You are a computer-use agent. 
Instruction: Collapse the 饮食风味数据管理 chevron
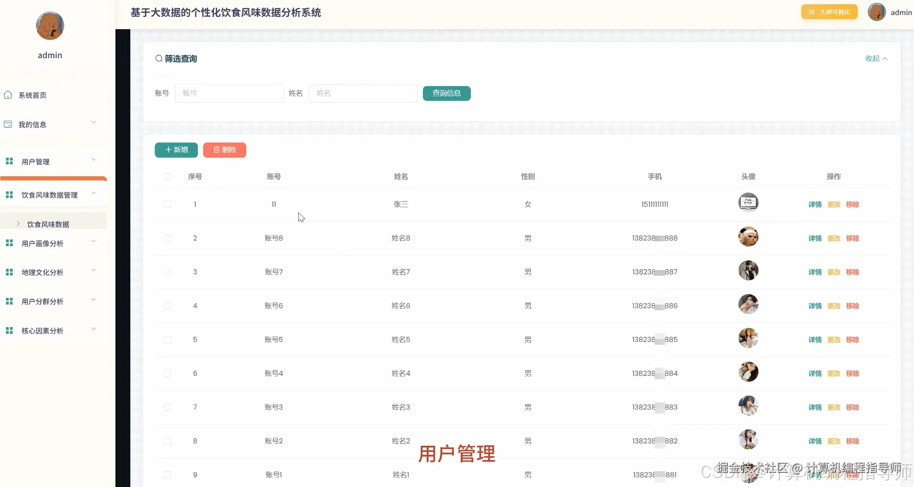click(x=93, y=193)
